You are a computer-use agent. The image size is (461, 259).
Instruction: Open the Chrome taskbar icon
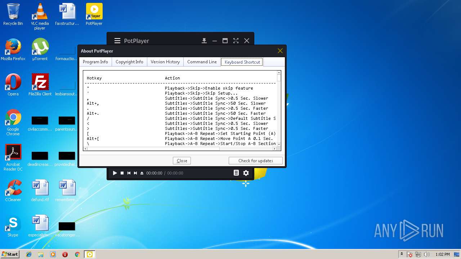77,254
